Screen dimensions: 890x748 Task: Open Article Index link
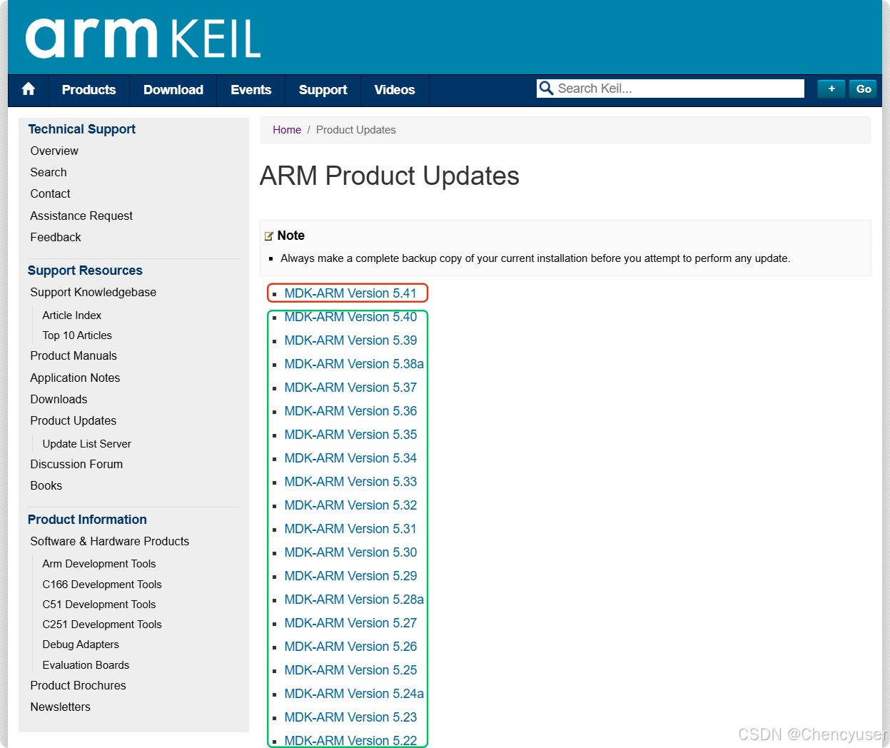click(72, 315)
